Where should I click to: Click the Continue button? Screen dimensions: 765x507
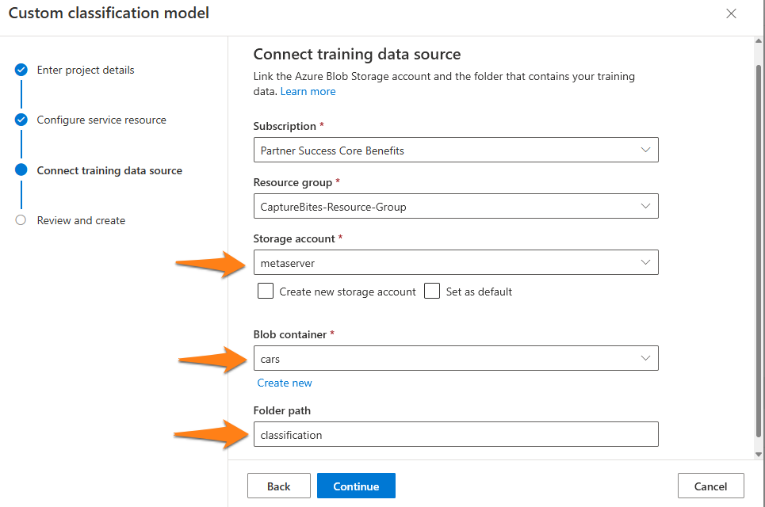[356, 486]
